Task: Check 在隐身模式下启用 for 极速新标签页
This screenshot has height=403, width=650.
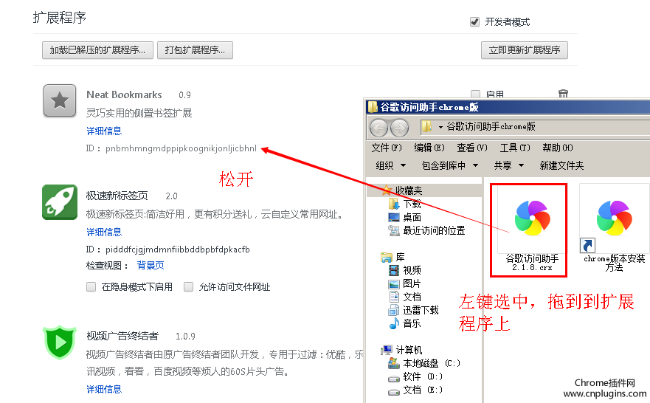Action: pos(91,286)
